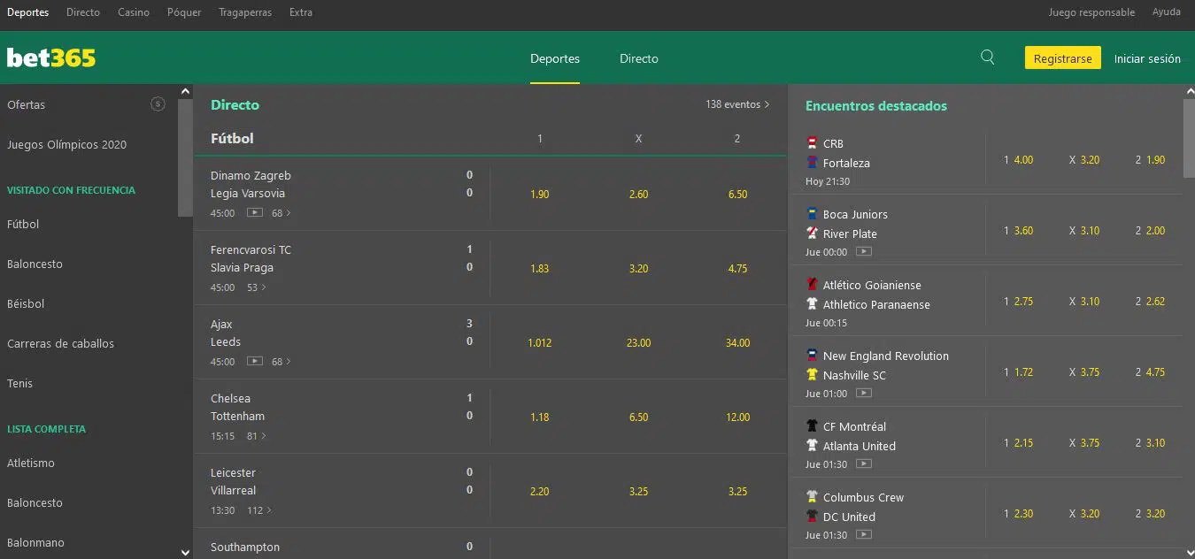
Task: Open the search magnifier icon
Action: coord(988,57)
